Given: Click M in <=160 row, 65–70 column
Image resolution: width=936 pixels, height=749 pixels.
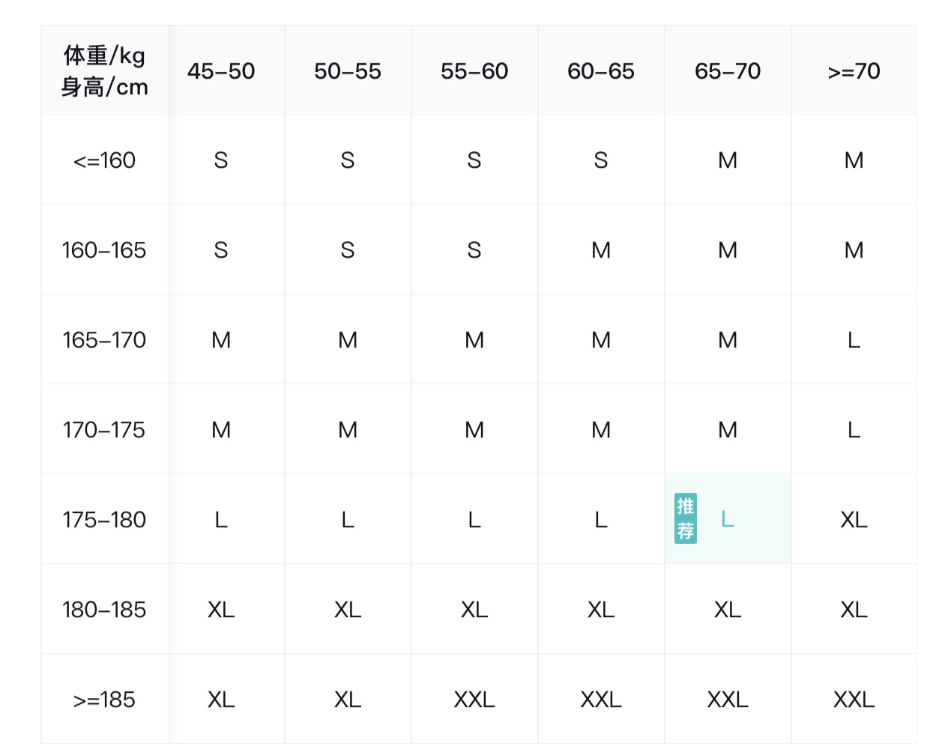Looking at the screenshot, I should [x=728, y=160].
